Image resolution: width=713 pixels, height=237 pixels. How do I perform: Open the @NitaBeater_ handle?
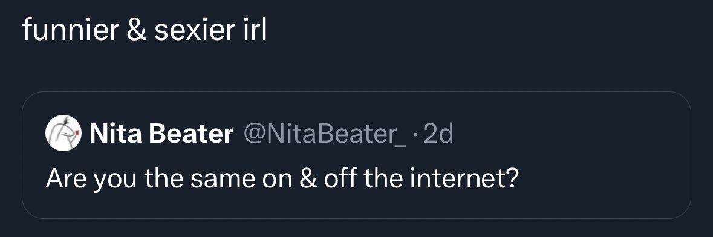pos(325,134)
